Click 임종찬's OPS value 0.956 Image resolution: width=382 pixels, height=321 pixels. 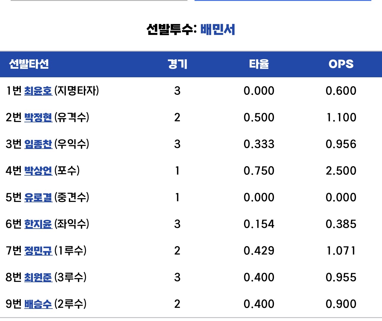341,144
